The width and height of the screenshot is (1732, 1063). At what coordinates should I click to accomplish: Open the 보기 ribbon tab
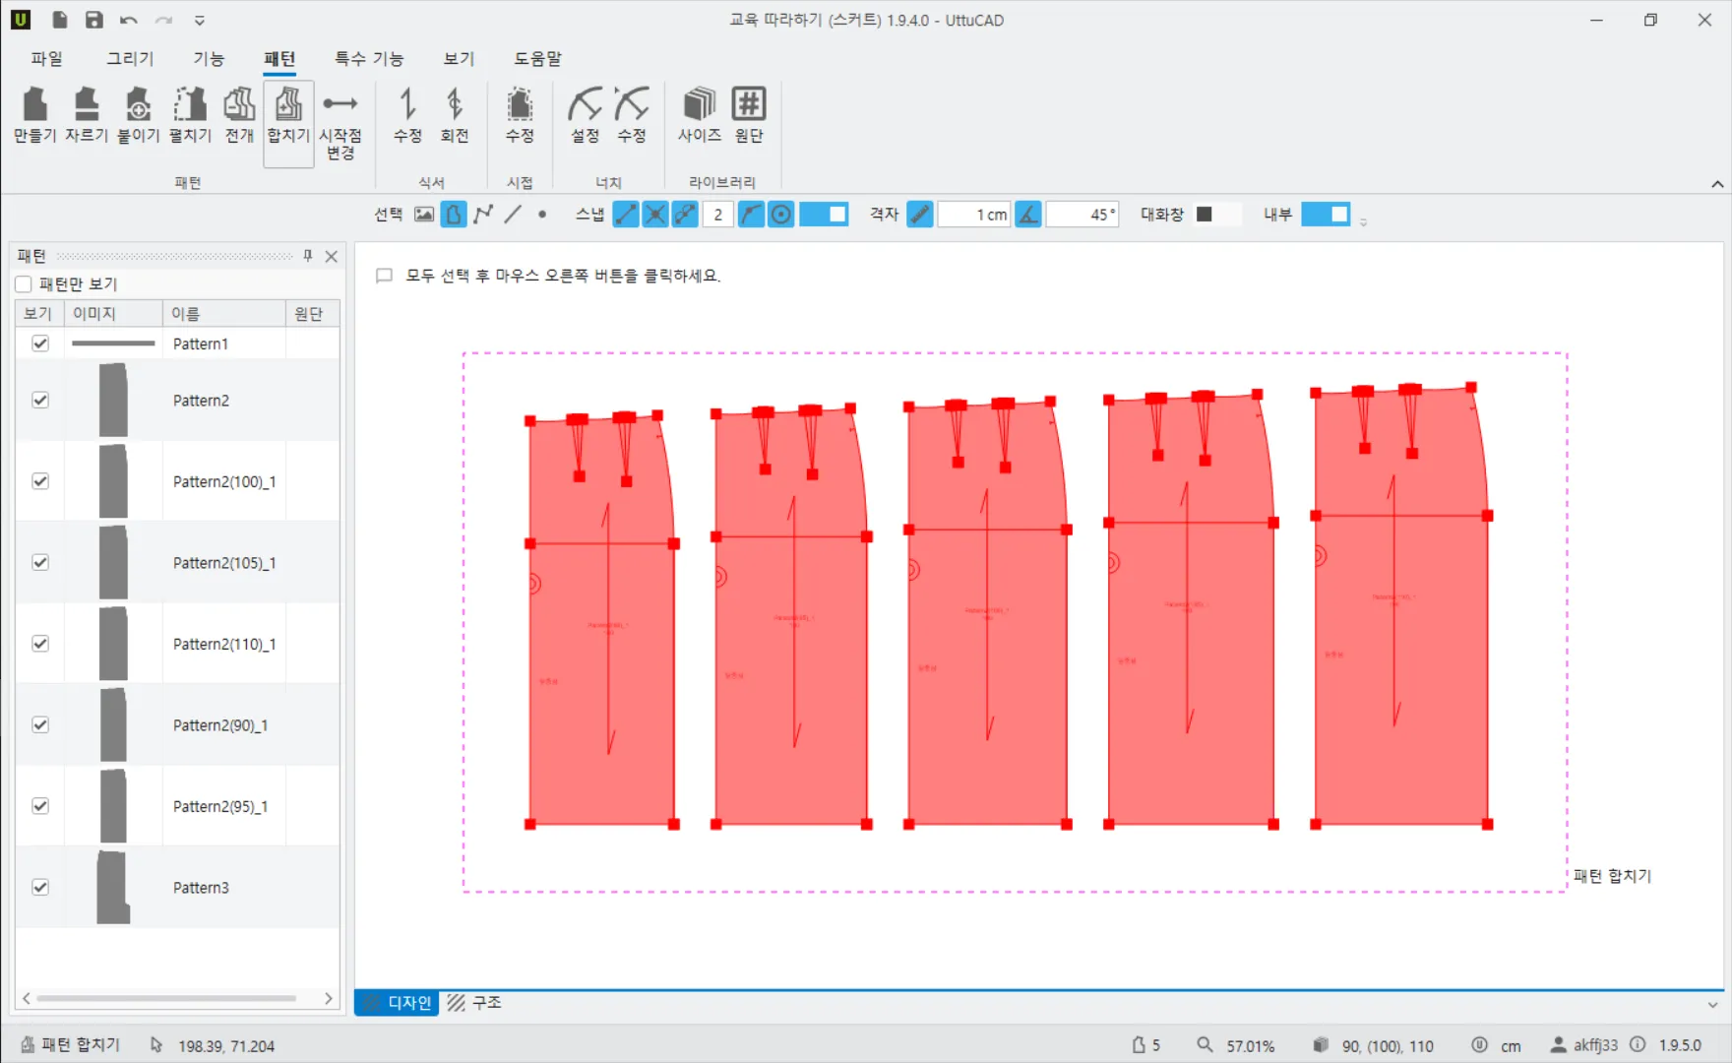tap(459, 58)
